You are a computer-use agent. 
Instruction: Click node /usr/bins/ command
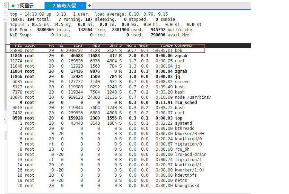tap(193, 97)
